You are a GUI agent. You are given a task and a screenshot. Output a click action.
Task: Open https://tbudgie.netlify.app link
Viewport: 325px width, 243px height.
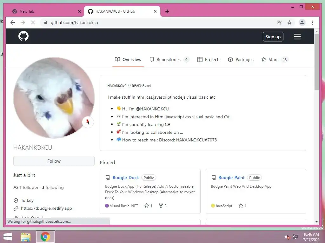[46, 208]
